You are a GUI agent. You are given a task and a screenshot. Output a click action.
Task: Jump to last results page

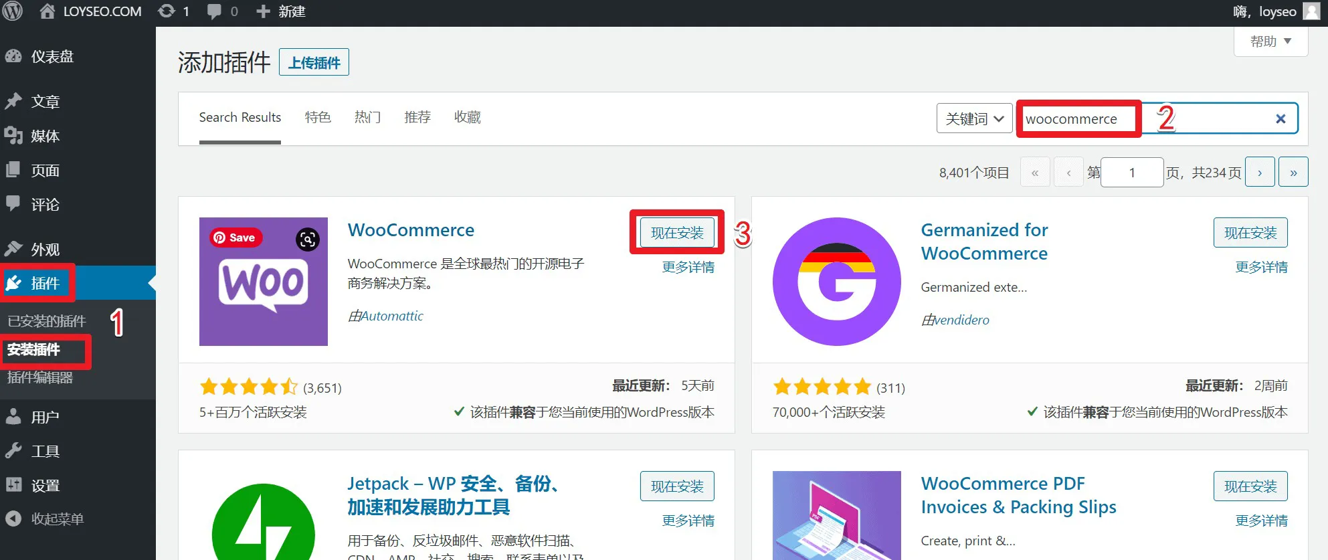click(1293, 173)
